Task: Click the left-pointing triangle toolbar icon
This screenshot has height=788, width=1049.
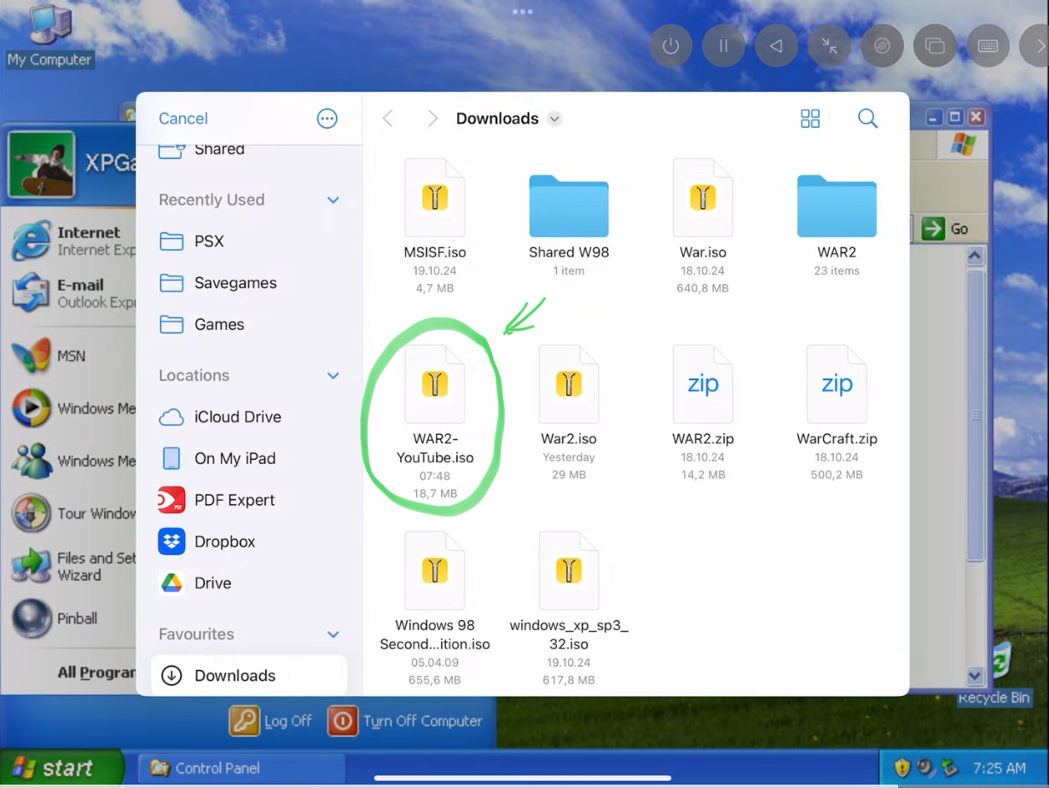Action: [776, 46]
